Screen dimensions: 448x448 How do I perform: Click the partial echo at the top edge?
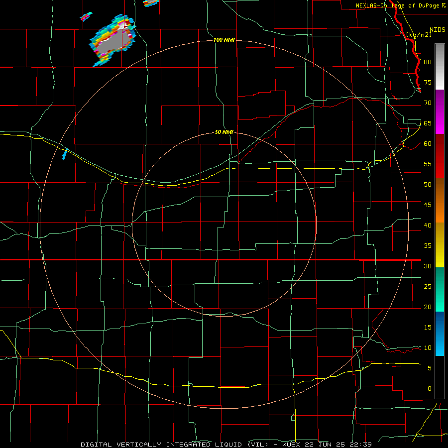tap(151, 3)
